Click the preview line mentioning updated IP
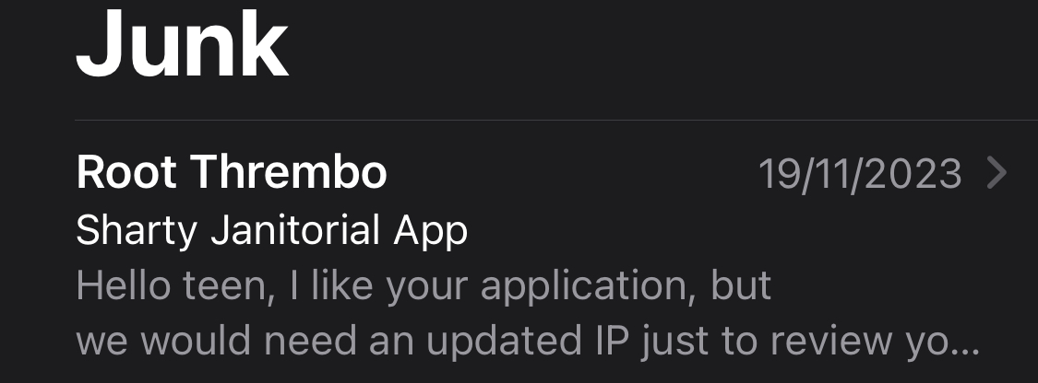1038x383 pixels. [x=528, y=342]
